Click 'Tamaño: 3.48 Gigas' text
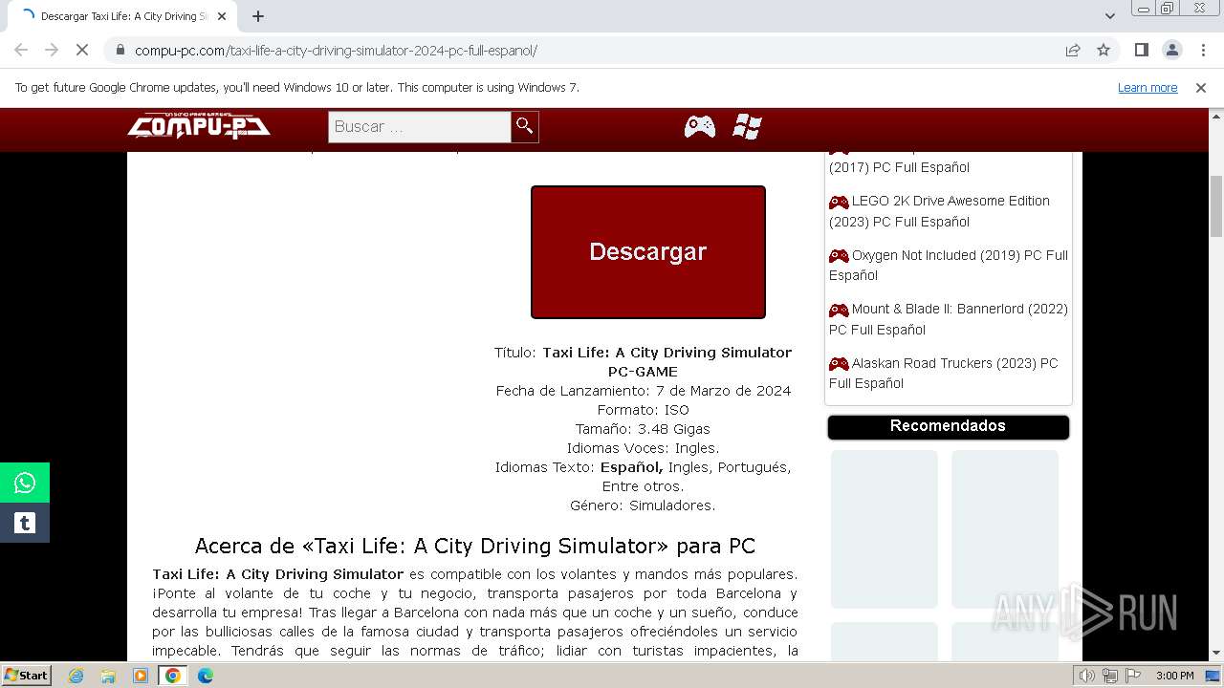1224x688 pixels. [x=643, y=429]
